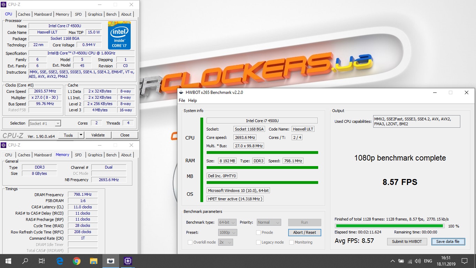Open the Benchmark type 64-bit dropdown
Image resolution: width=476 pixels, height=268 pixels.
tap(228, 222)
